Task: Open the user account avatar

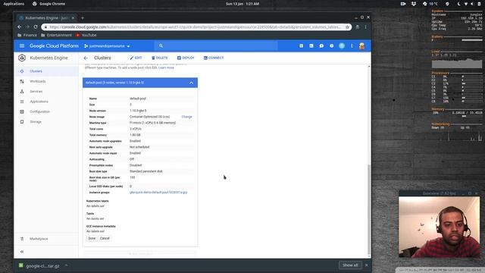Action: click(361, 45)
